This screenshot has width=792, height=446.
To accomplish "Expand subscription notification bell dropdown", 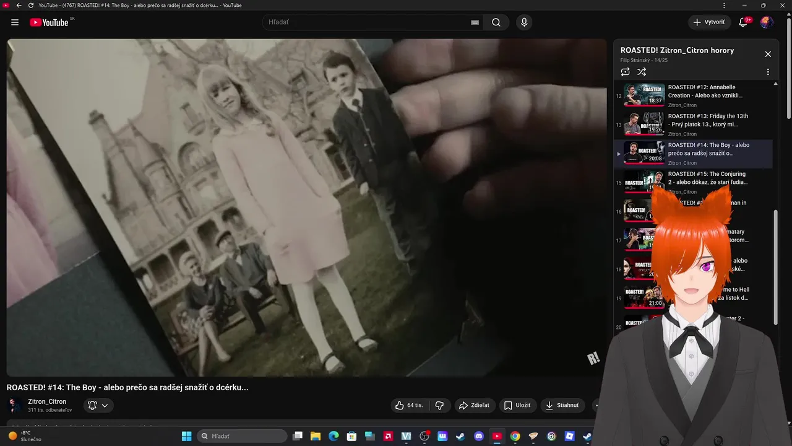I will pos(98,406).
